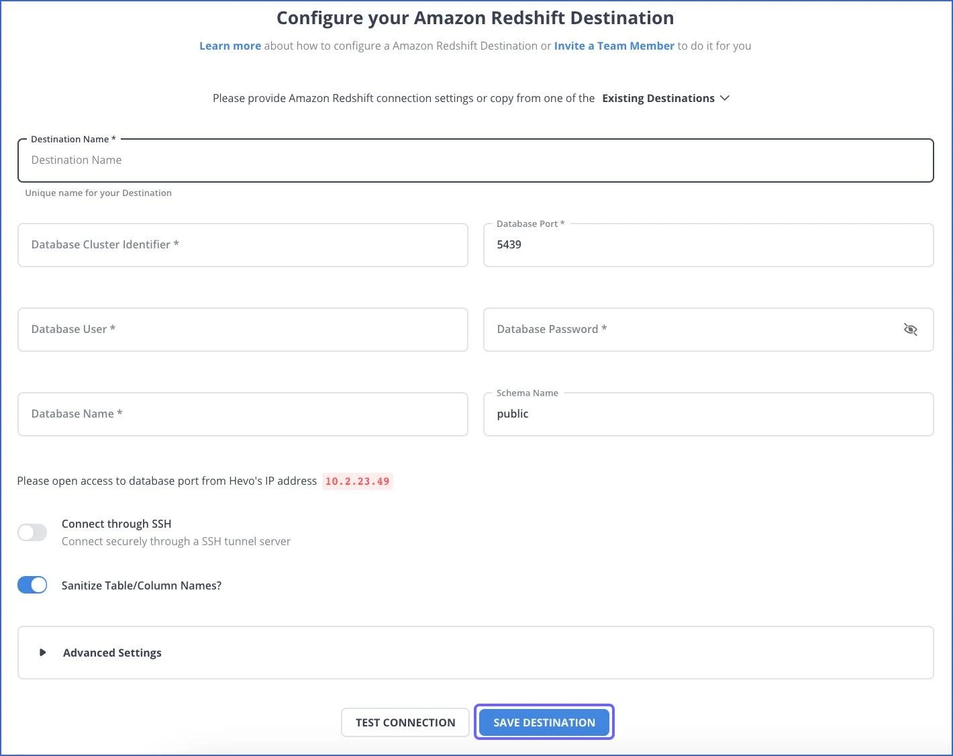Toggle password visibility eye icon
The height and width of the screenshot is (756, 953).
pyautogui.click(x=910, y=329)
